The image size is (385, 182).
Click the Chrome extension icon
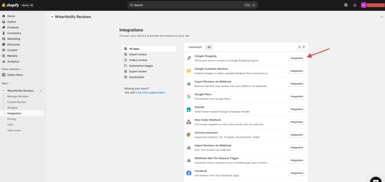pyautogui.click(x=189, y=135)
